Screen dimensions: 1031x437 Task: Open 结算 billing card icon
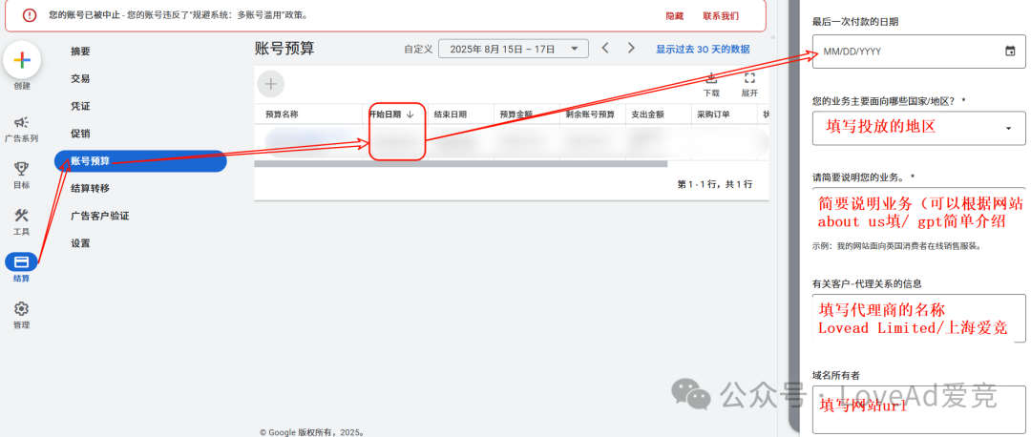pyautogui.click(x=21, y=261)
